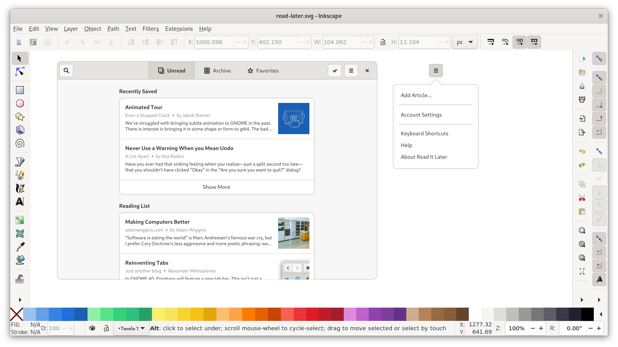
Task: Open the Filters menu
Action: pyautogui.click(x=151, y=29)
